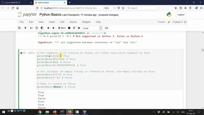Open the Kernel menu

click(73, 22)
